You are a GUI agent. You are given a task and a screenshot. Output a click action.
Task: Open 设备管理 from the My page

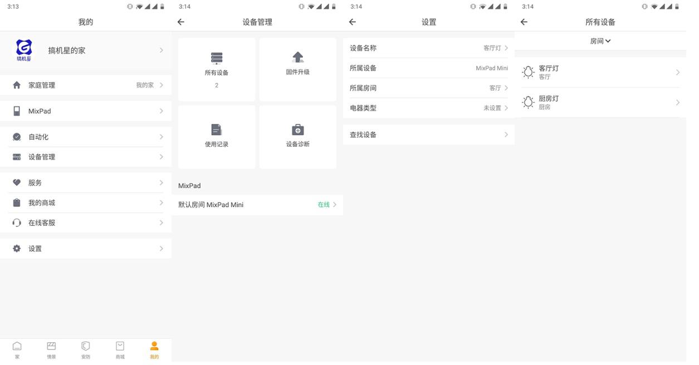pyautogui.click(x=86, y=156)
